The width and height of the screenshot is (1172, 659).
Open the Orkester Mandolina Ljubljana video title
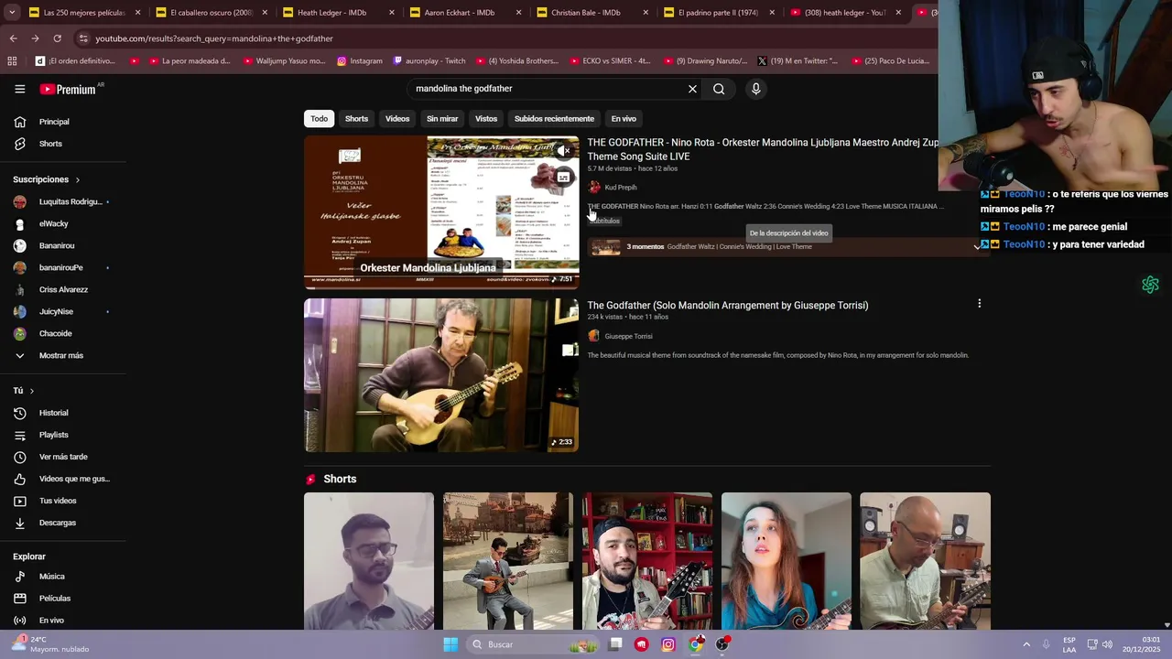tap(763, 149)
